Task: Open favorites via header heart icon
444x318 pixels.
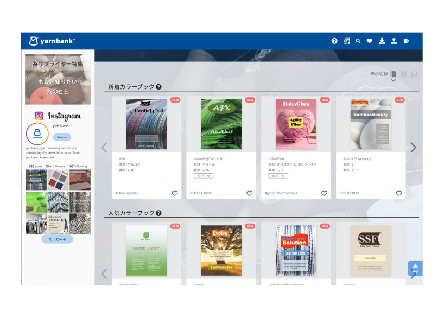Action: pos(370,41)
